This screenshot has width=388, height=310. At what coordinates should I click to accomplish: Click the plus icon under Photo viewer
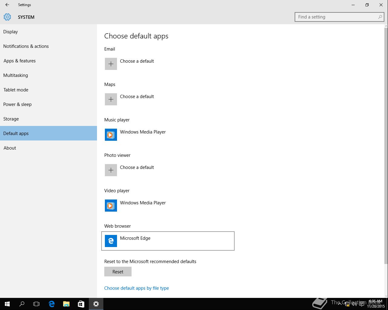(x=111, y=170)
